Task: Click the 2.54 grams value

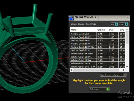Action: [100, 37]
